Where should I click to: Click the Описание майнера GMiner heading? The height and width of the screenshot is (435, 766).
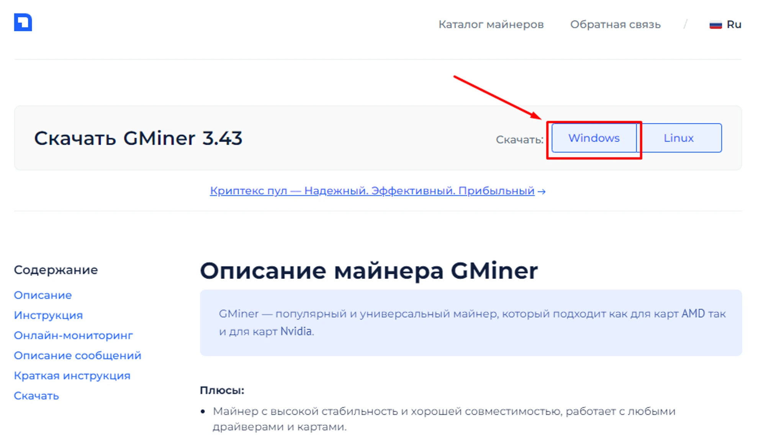point(368,271)
